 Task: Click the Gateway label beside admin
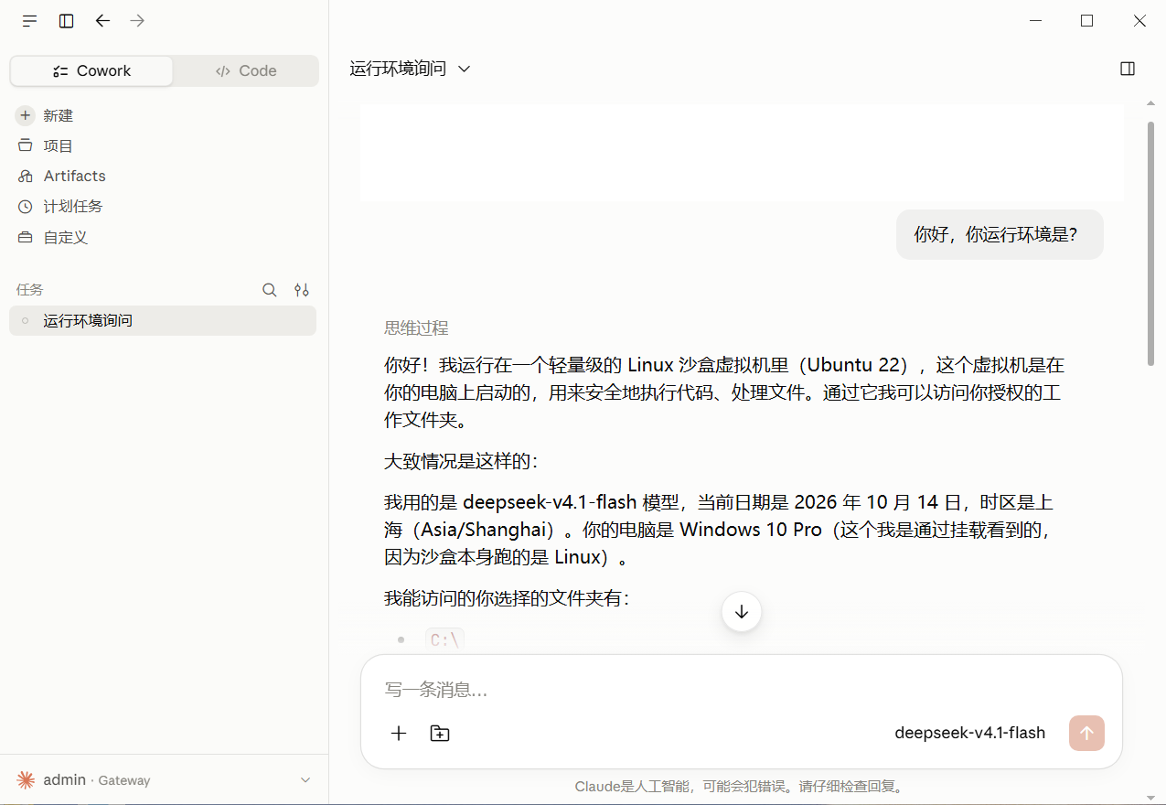(x=123, y=780)
